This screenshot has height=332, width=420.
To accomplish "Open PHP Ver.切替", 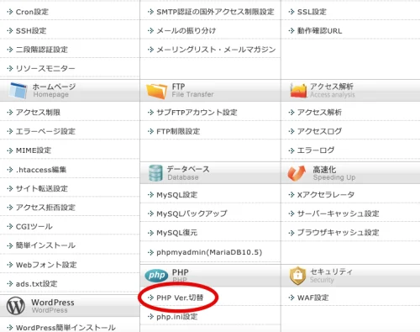I will (180, 298).
